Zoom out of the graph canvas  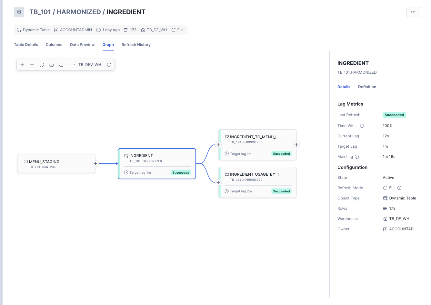(x=32, y=65)
